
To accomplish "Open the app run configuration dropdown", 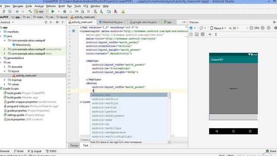I will click(42, 12).
